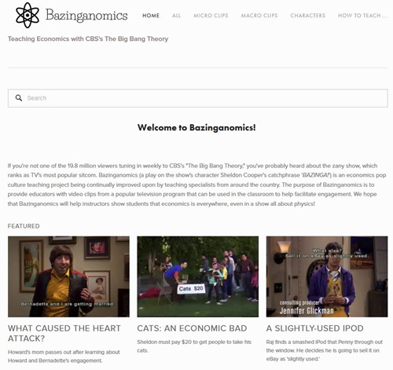
Task: Select the Welcome to Bazinganomics heading
Action: tap(196, 127)
